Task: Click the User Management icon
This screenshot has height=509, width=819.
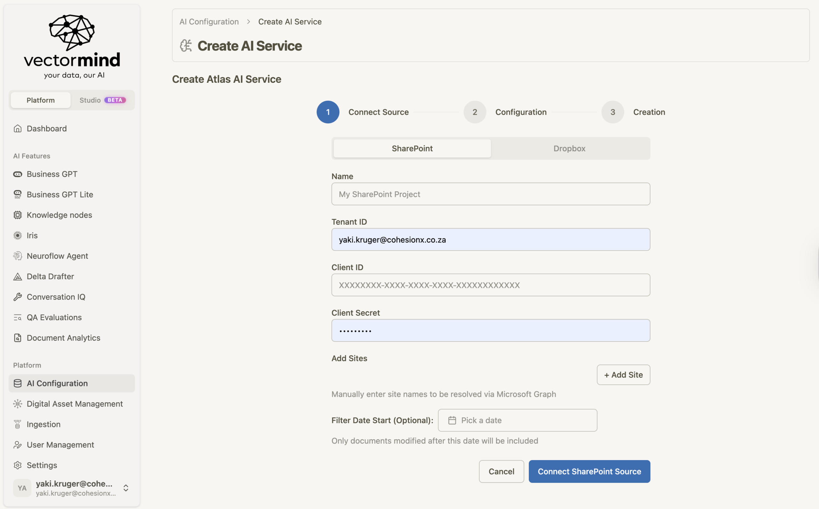Action: tap(18, 445)
